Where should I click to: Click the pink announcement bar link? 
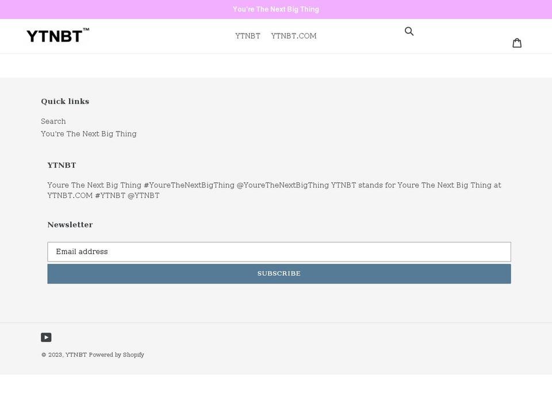click(276, 10)
